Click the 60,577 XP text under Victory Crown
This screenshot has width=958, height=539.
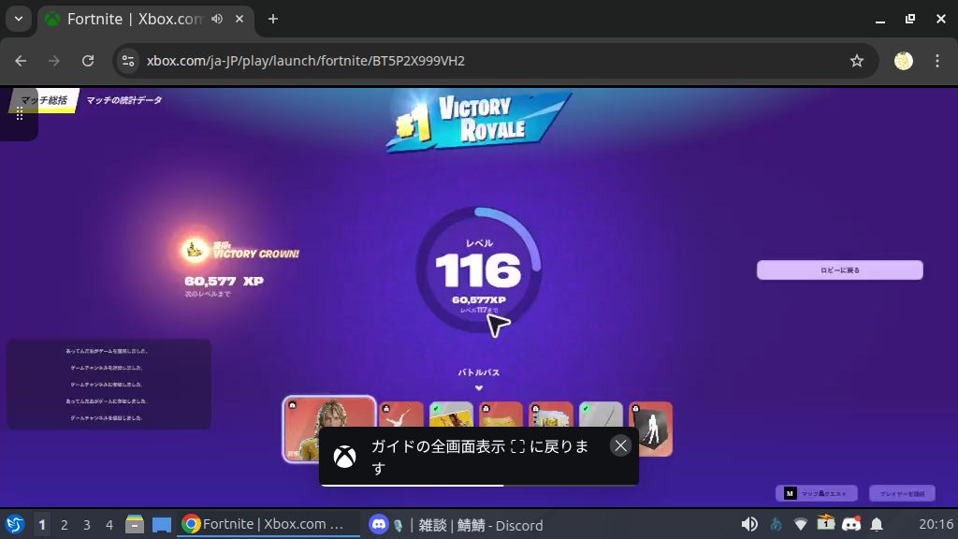point(224,281)
